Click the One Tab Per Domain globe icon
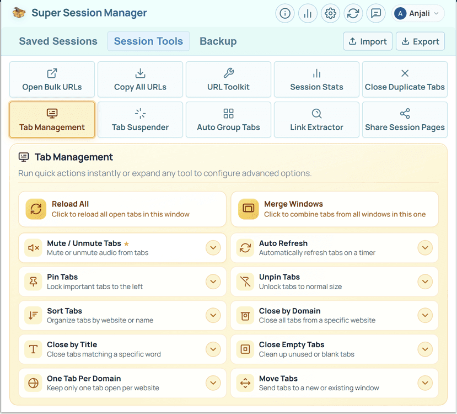This screenshot has width=457, height=414. pos(34,383)
